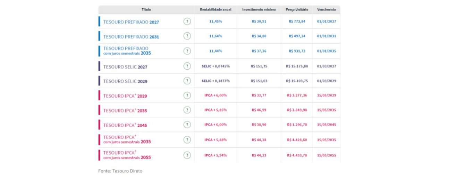Click the R$ 38,90 minimum investment
457x190 pixels.
[259, 125]
